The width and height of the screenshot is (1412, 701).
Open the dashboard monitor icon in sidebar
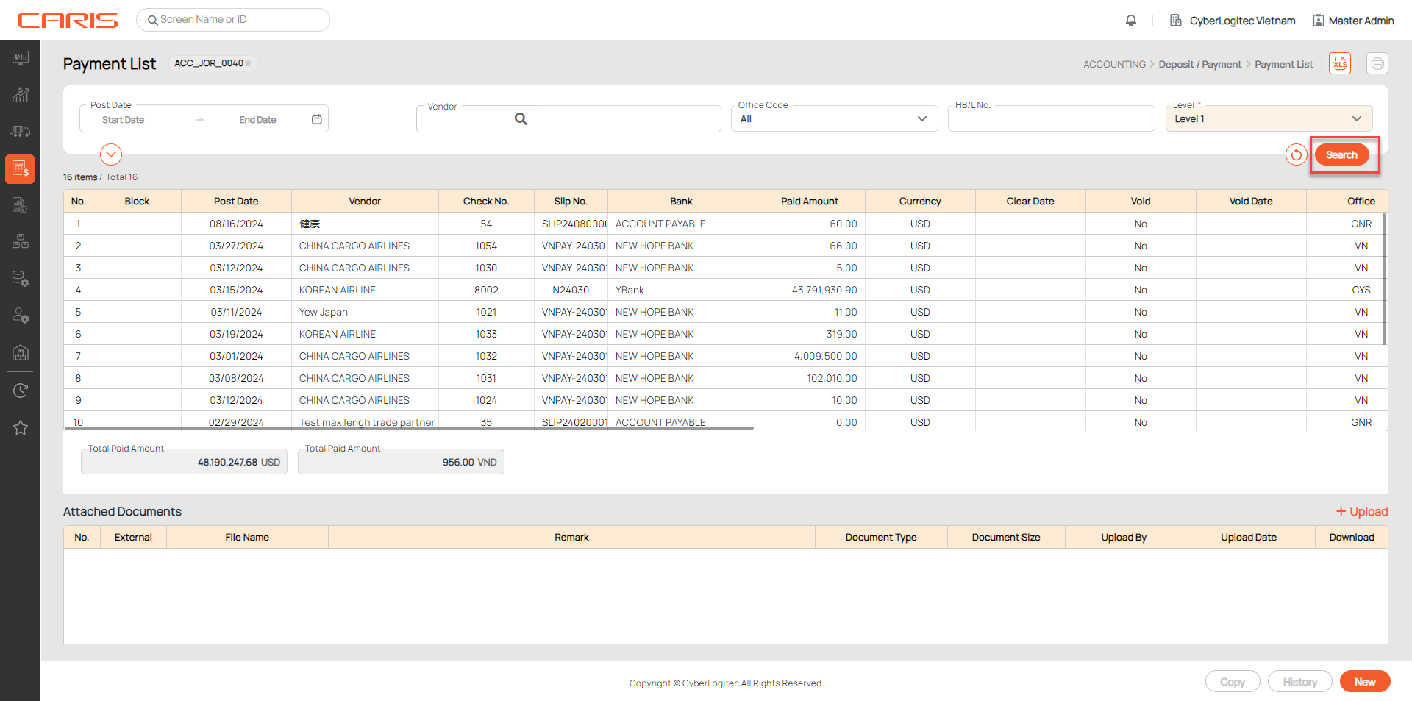pyautogui.click(x=21, y=58)
